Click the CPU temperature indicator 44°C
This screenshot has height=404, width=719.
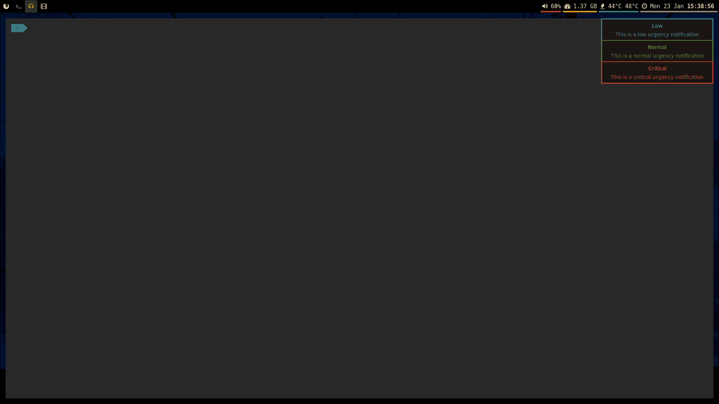(x=614, y=6)
